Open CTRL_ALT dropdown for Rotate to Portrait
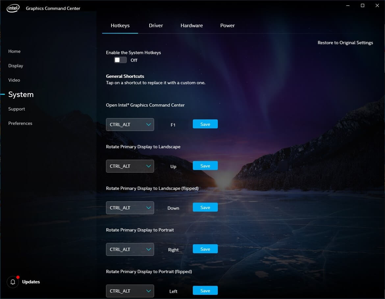The width and height of the screenshot is (385, 299). click(130, 249)
